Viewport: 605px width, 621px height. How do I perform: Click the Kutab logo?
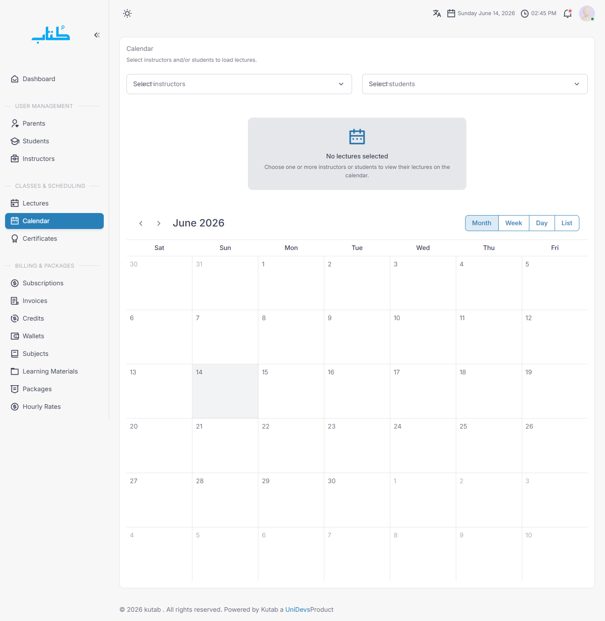(50, 35)
